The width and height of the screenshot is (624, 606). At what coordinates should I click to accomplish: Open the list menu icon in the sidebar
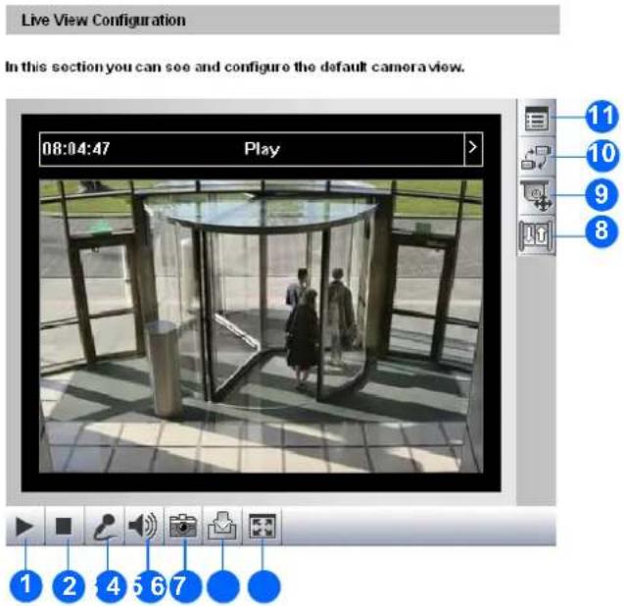coord(537,119)
